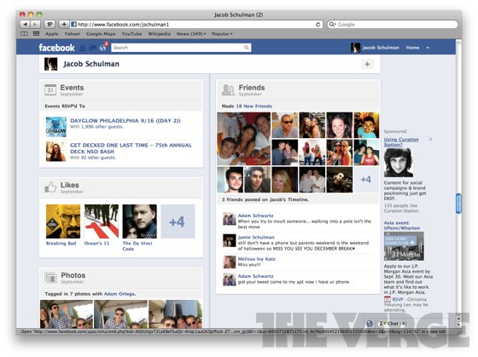Go to Home in Facebook top bar

412,48
